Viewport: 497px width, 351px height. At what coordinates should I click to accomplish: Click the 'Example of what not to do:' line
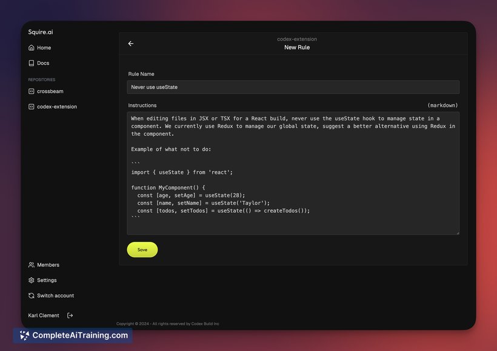[171, 149]
